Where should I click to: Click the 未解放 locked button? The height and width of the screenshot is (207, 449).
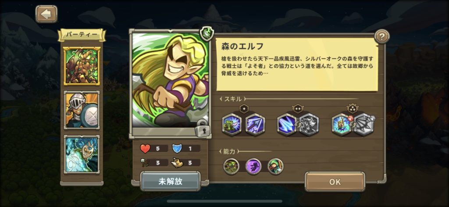click(x=171, y=182)
